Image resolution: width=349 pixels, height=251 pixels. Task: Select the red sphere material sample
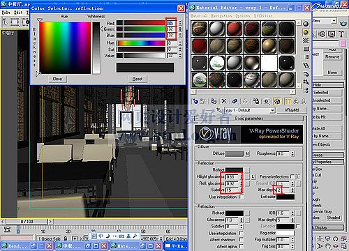(235, 29)
